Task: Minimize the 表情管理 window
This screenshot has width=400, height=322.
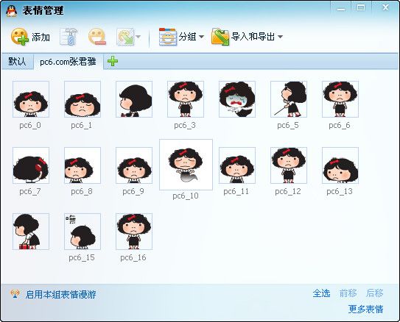Action: coord(341,8)
